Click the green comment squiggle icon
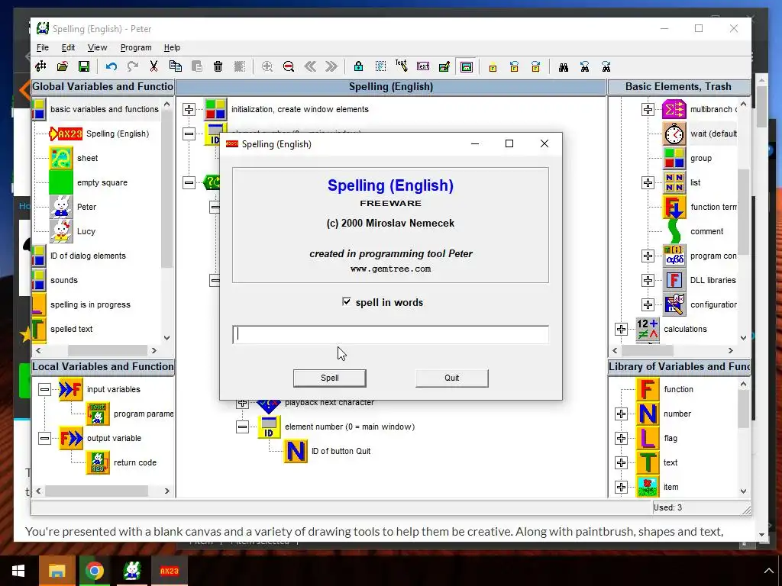 click(674, 231)
